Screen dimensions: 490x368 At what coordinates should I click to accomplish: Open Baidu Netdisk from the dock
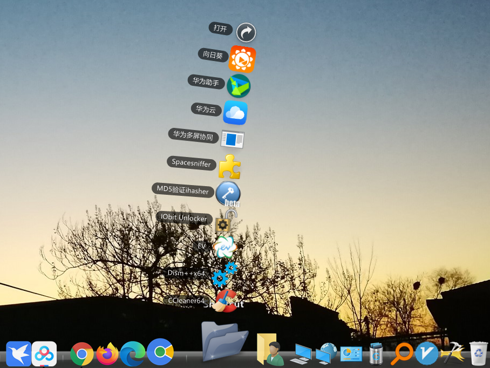[44, 353]
